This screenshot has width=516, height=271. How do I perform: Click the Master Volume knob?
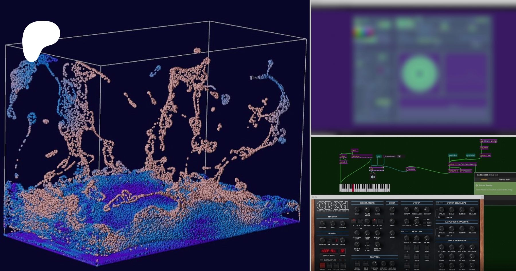(x=322, y=223)
